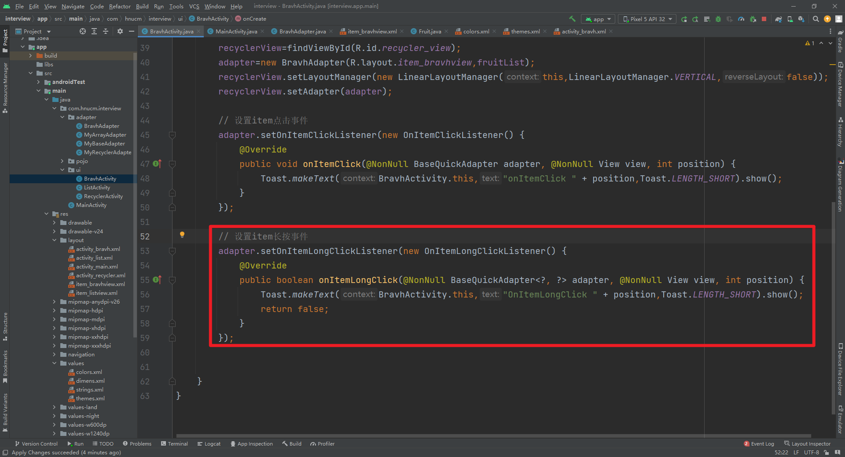Open the VCS menu
845x457 pixels.
click(x=194, y=6)
